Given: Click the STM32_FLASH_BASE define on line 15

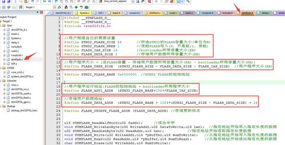Looking at the screenshot, I should [98, 74].
